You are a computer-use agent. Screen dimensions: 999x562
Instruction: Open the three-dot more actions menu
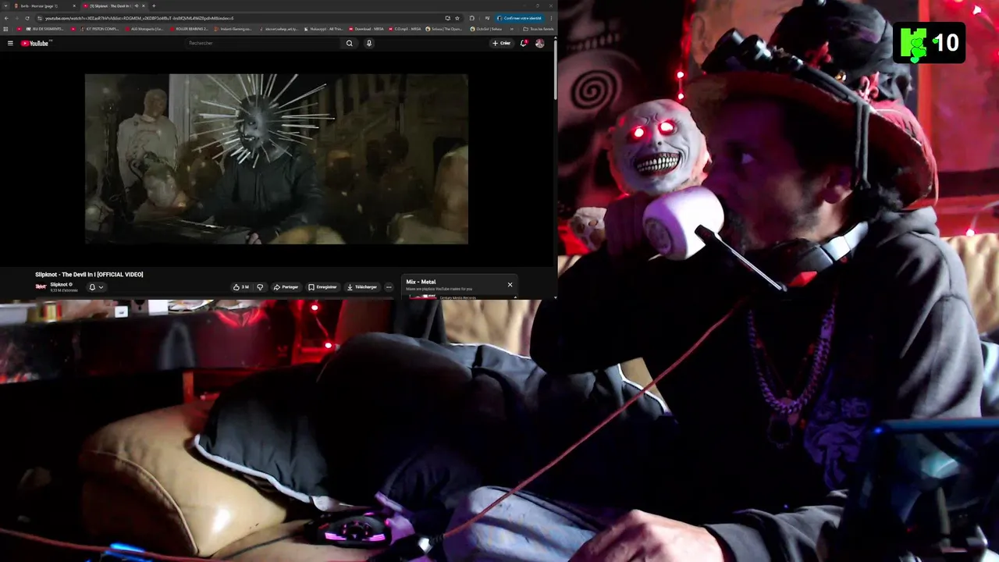pyautogui.click(x=389, y=286)
